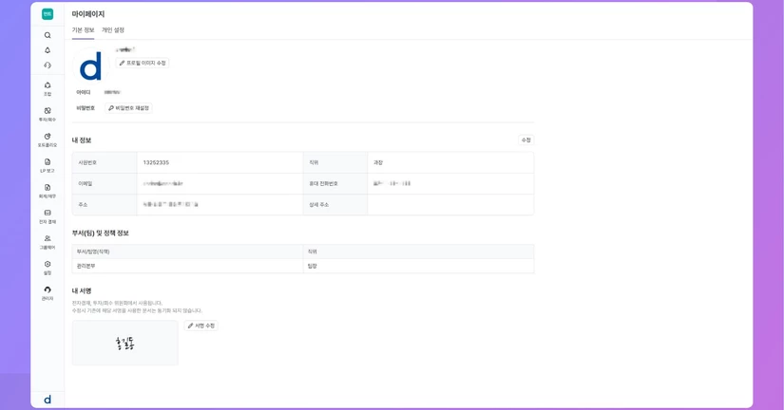Click 서명 수정 button
Screen dimensions: 784x410
201,326
